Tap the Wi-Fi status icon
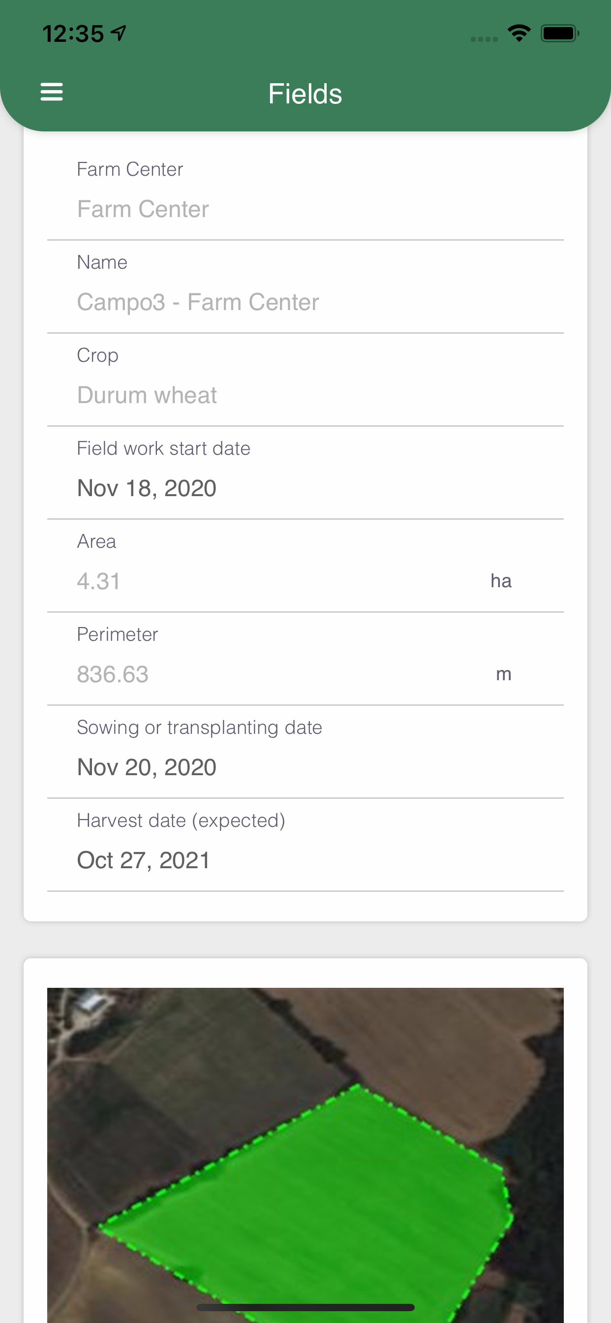 tap(519, 33)
